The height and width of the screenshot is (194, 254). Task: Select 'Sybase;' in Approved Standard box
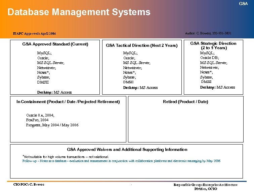pos(44,77)
